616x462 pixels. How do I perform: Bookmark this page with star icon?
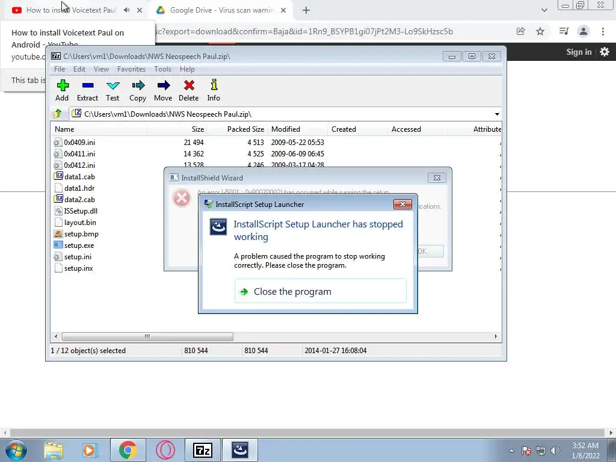click(x=541, y=31)
